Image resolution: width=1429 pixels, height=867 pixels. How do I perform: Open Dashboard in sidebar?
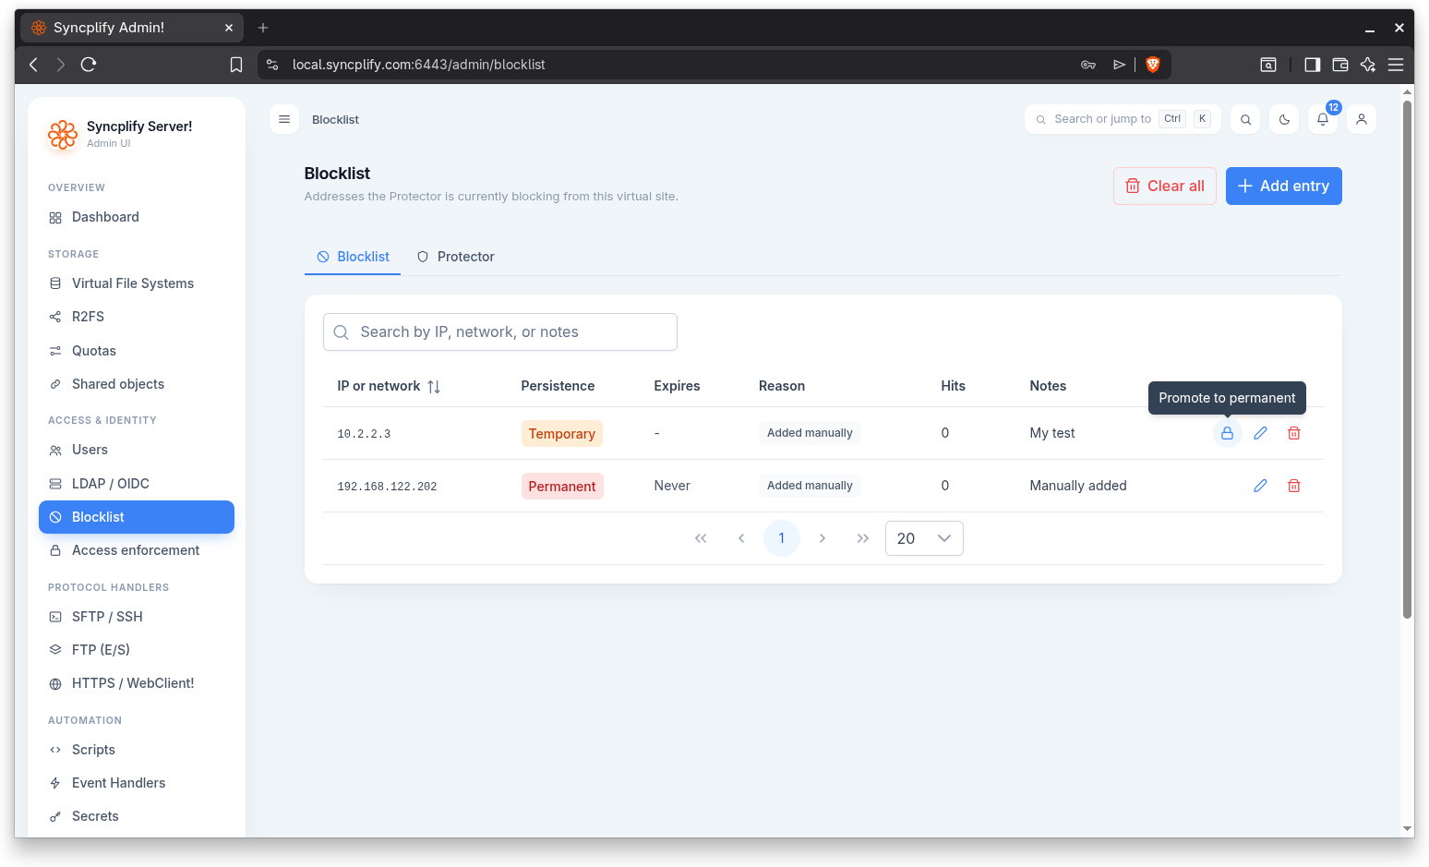coord(137,217)
